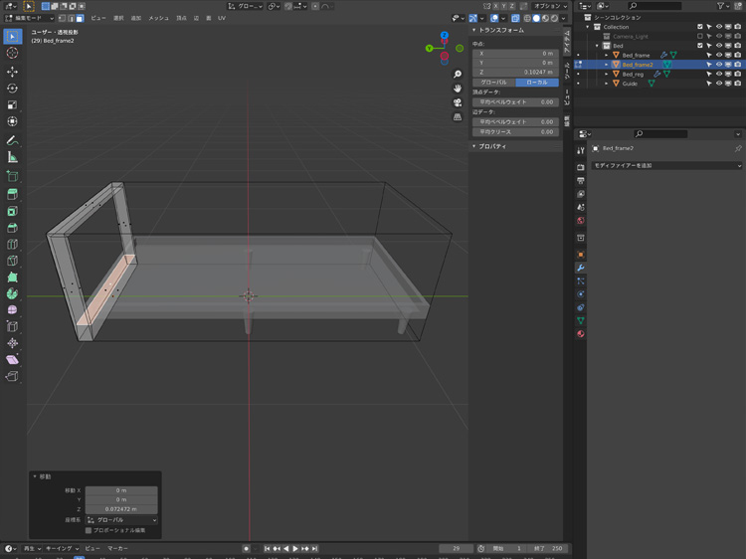Screen dimensions: 746x559
Task: Switch to the ツール sidebar tab
Action: pos(567,72)
